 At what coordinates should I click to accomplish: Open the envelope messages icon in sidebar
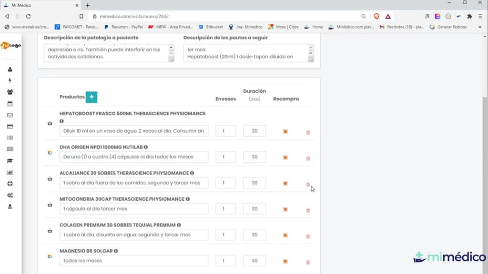[x=10, y=115]
